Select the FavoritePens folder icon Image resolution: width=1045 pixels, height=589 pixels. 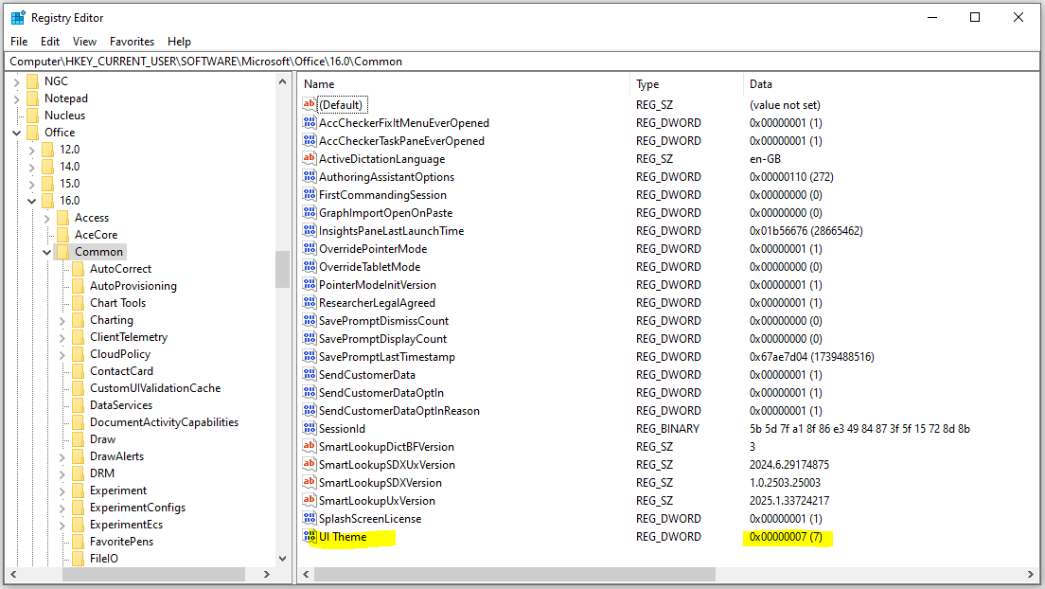[79, 542]
